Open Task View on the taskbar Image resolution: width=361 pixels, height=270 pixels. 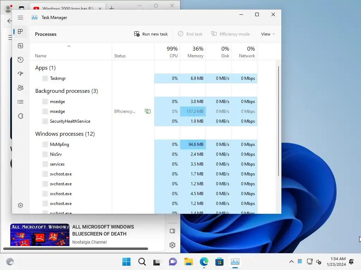[157, 262]
